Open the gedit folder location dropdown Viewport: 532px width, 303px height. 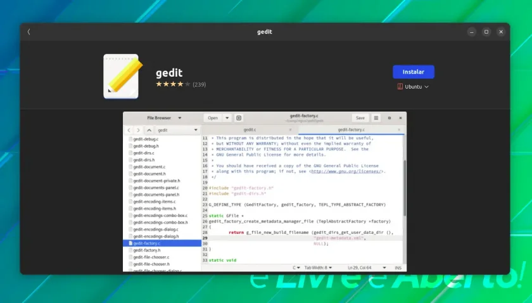pyautogui.click(x=177, y=130)
